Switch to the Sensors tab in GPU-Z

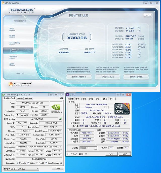tap(20, 98)
